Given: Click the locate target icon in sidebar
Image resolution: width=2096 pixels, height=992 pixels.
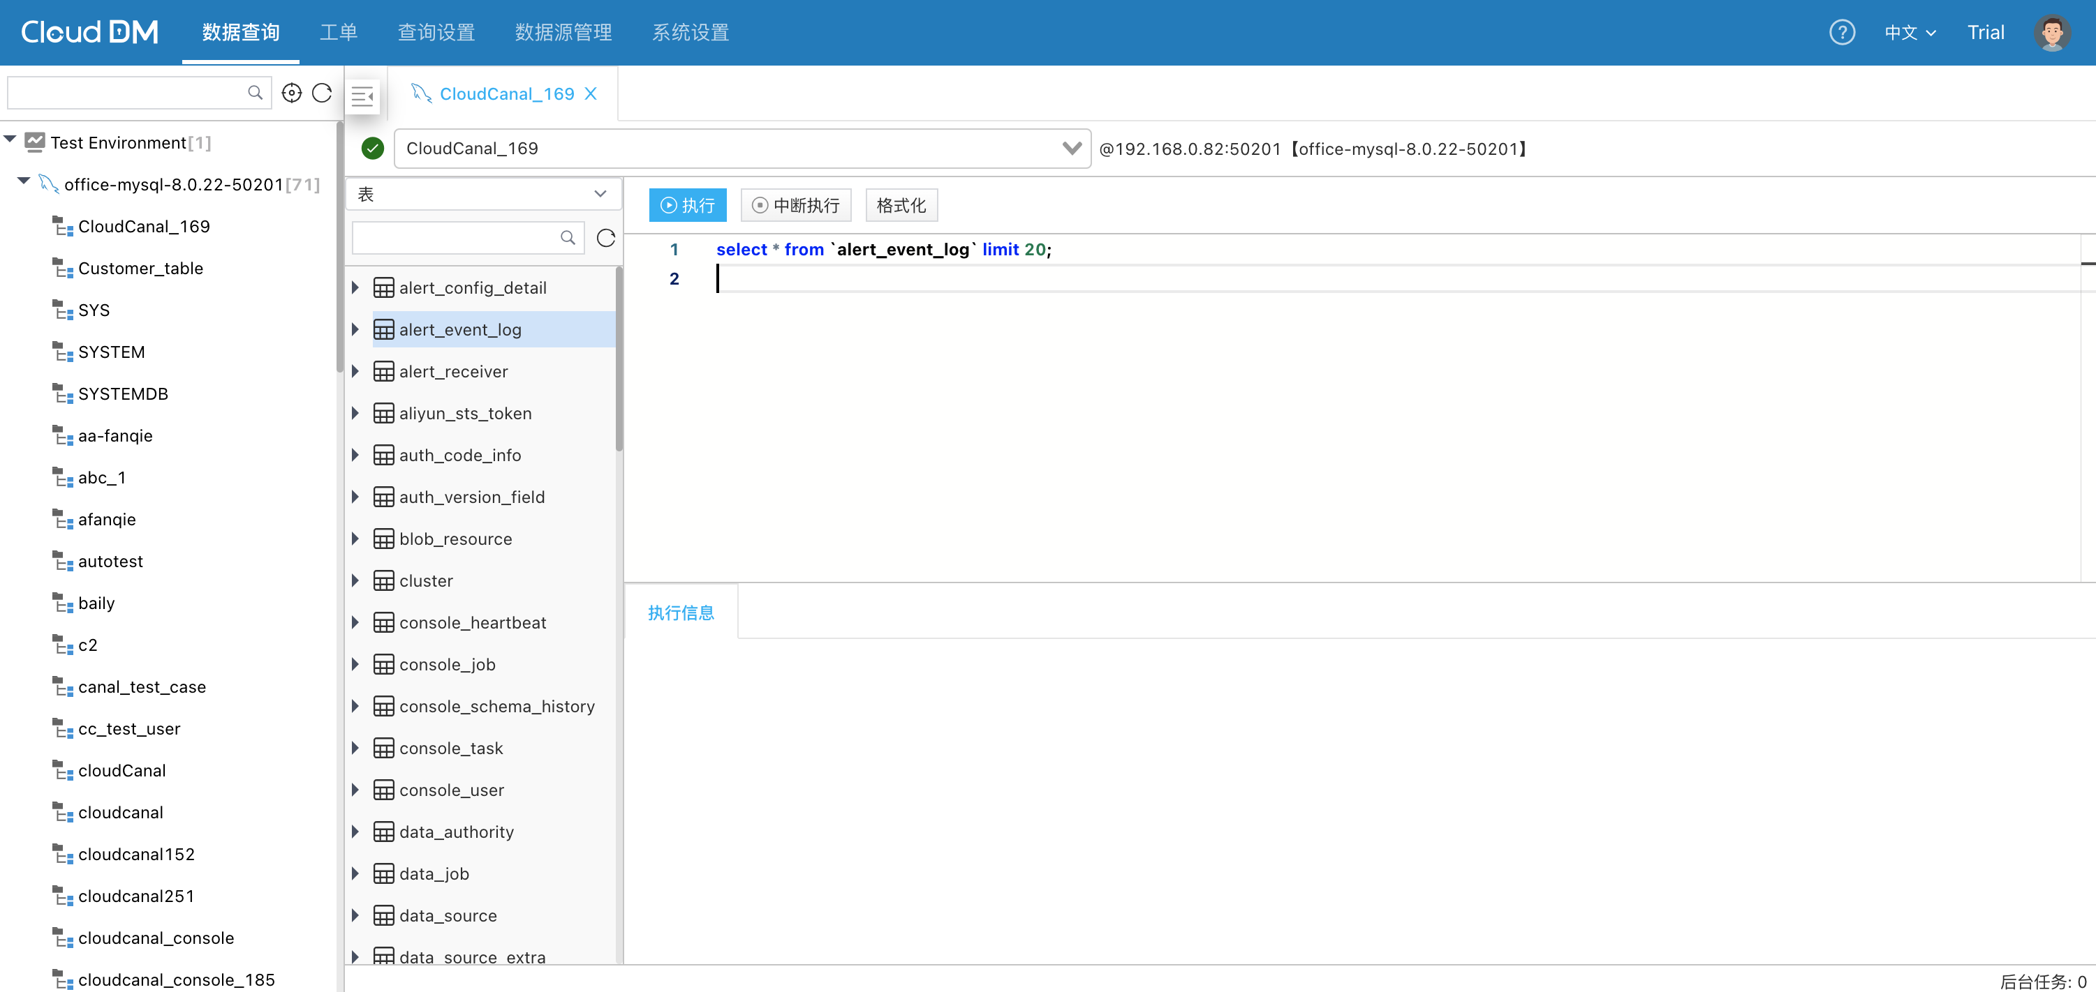Looking at the screenshot, I should click(x=291, y=93).
